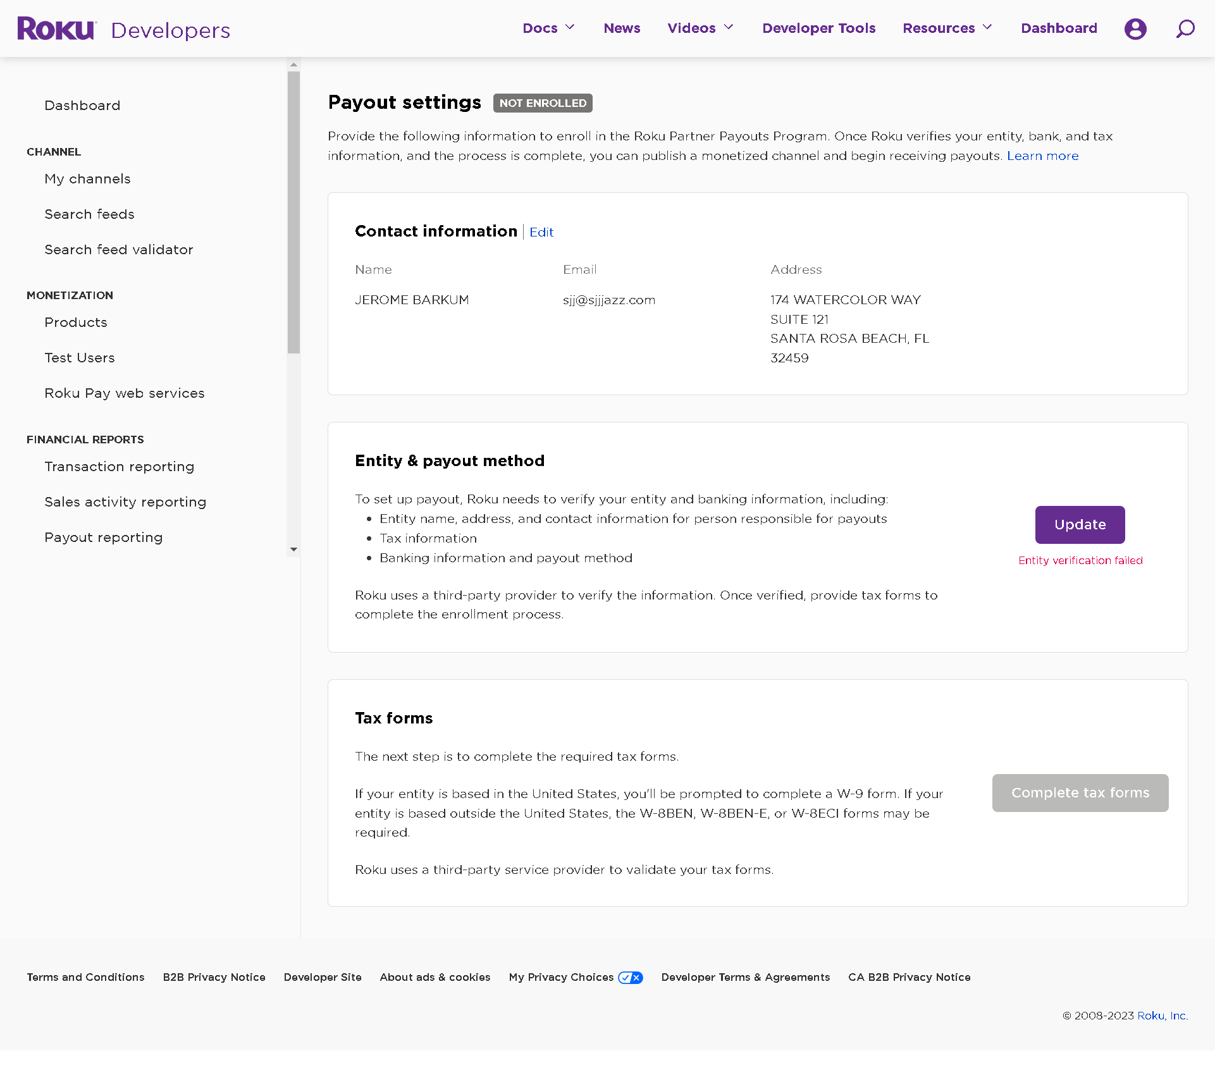
Task: Click sidebar scroll up arrow
Action: coord(293,65)
